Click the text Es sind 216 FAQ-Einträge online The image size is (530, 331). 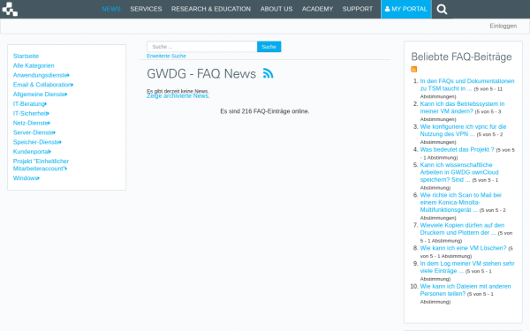[x=265, y=111]
